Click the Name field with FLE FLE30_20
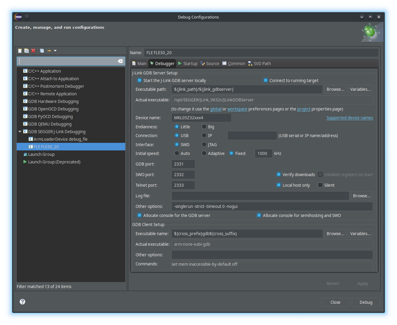 coord(261,53)
